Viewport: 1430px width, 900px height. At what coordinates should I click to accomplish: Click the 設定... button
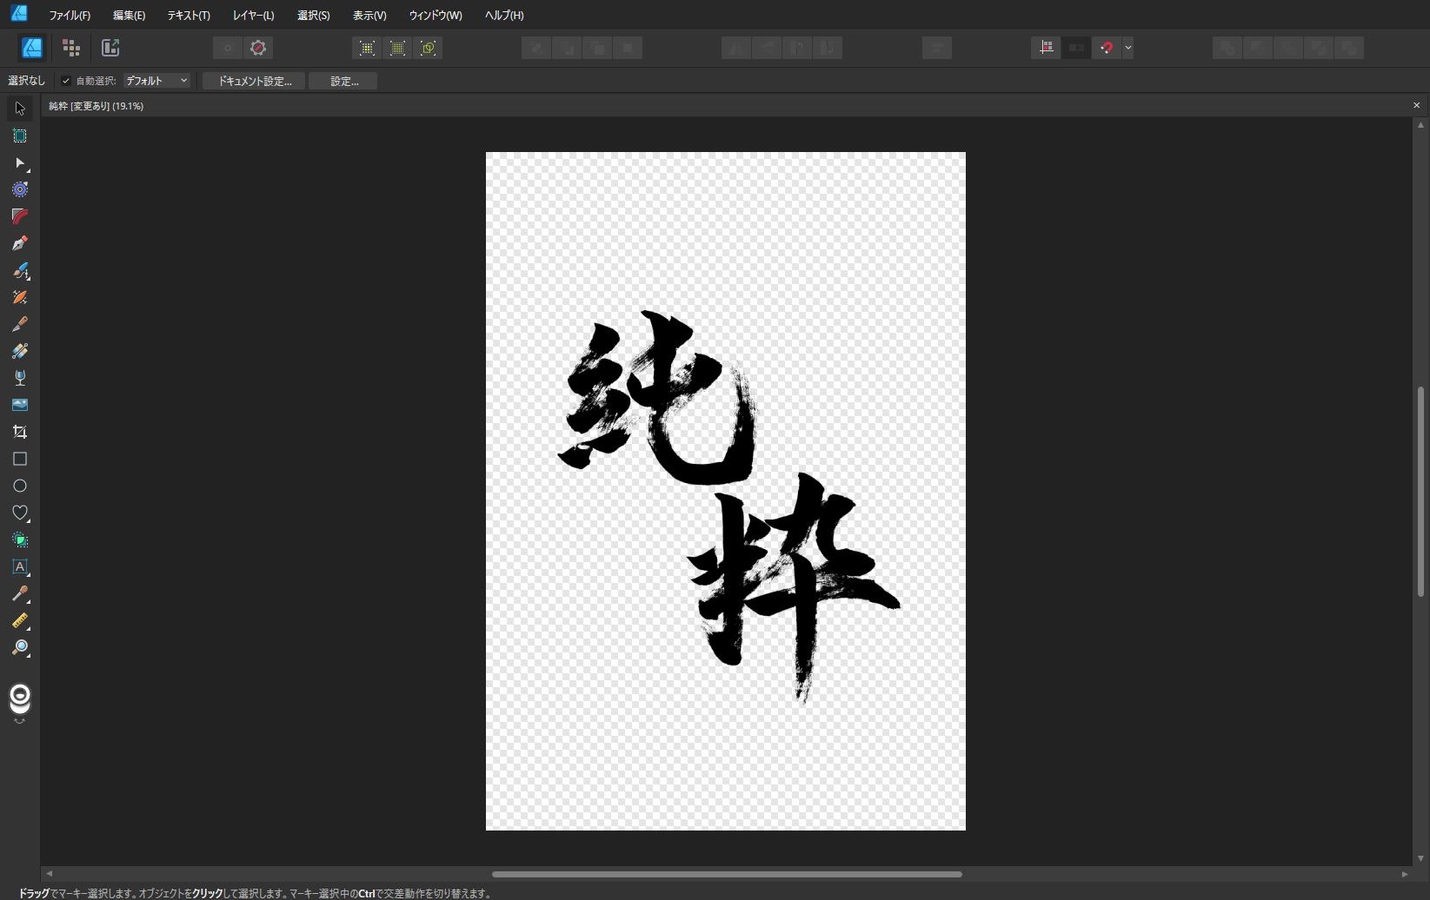click(x=343, y=81)
